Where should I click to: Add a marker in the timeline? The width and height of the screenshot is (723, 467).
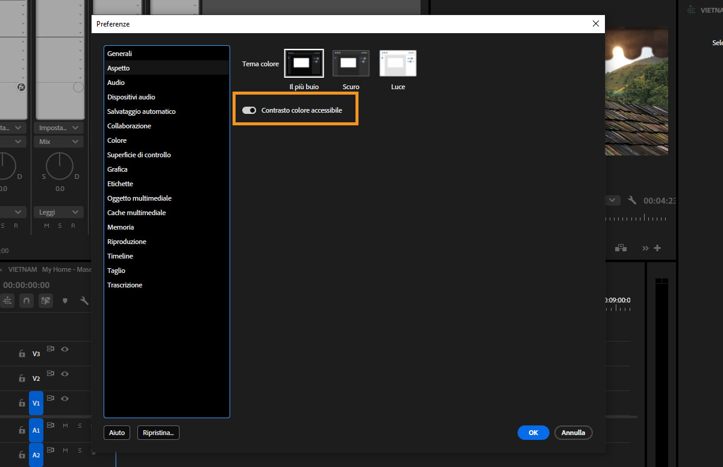click(65, 300)
